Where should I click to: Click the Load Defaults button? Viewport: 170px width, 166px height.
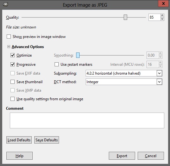tap(19, 140)
